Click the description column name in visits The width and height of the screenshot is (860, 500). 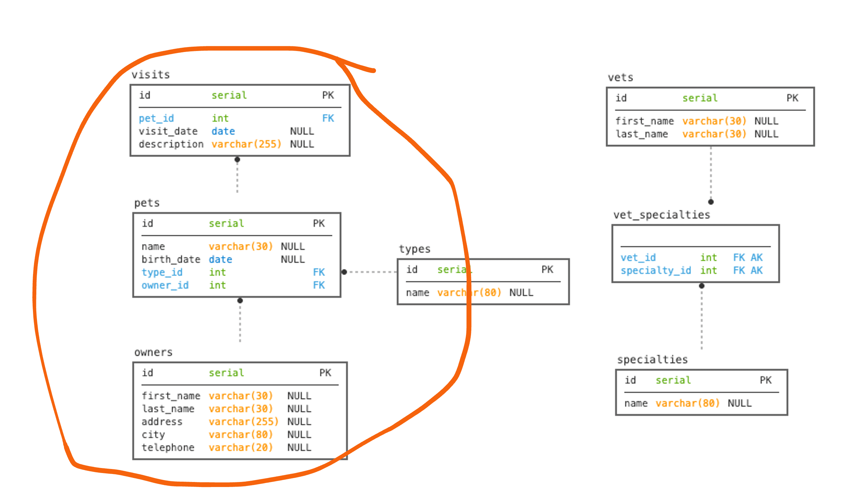(x=171, y=144)
